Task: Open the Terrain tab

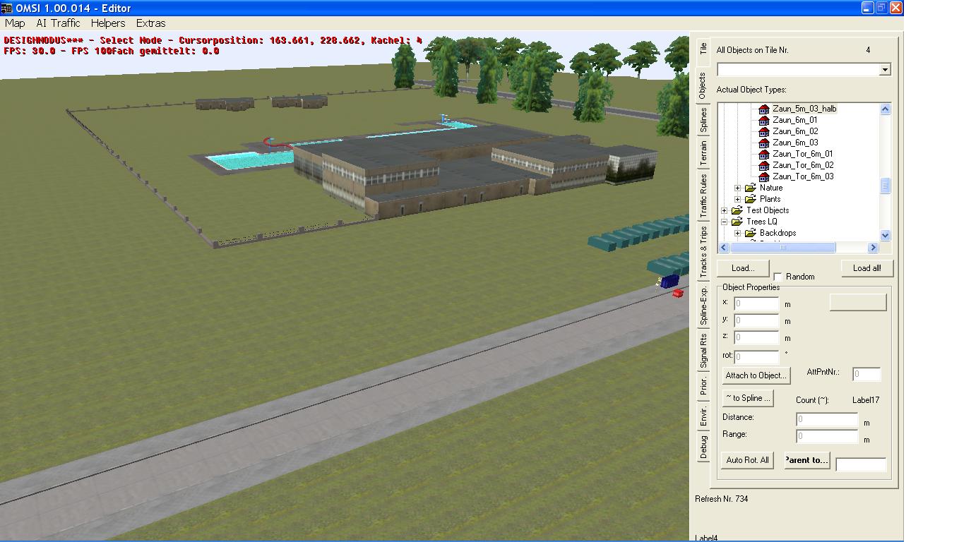Action: (x=703, y=153)
